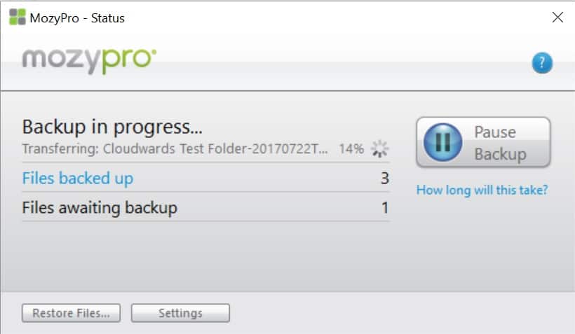Click the blue help question mark icon
This screenshot has width=575, height=334.
pos(542,63)
